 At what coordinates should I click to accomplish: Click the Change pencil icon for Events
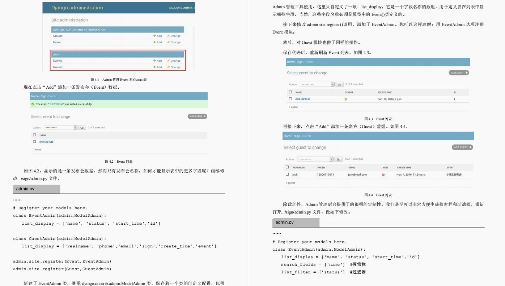(168, 61)
